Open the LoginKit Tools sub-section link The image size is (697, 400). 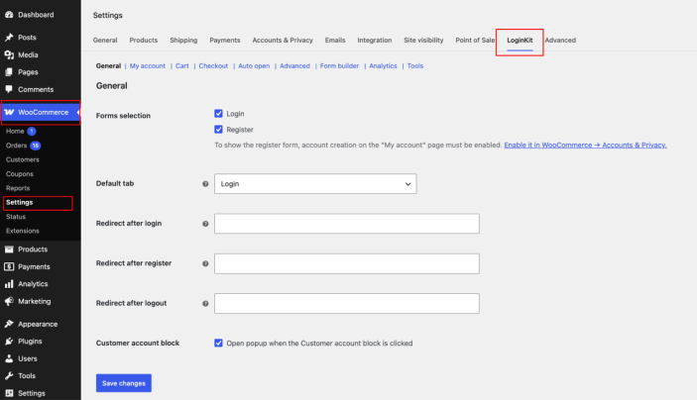[x=415, y=65]
